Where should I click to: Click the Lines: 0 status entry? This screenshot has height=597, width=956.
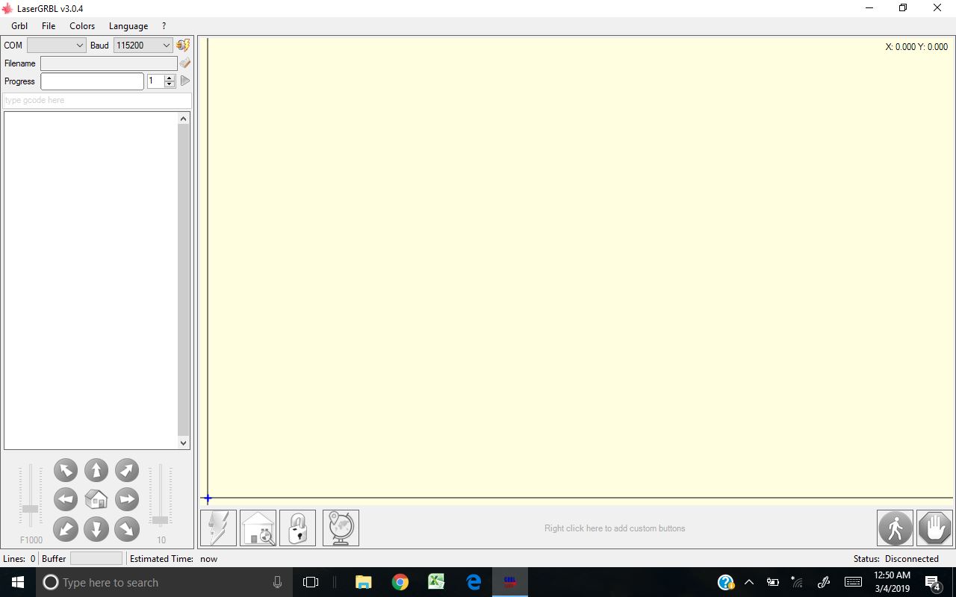[x=19, y=559]
